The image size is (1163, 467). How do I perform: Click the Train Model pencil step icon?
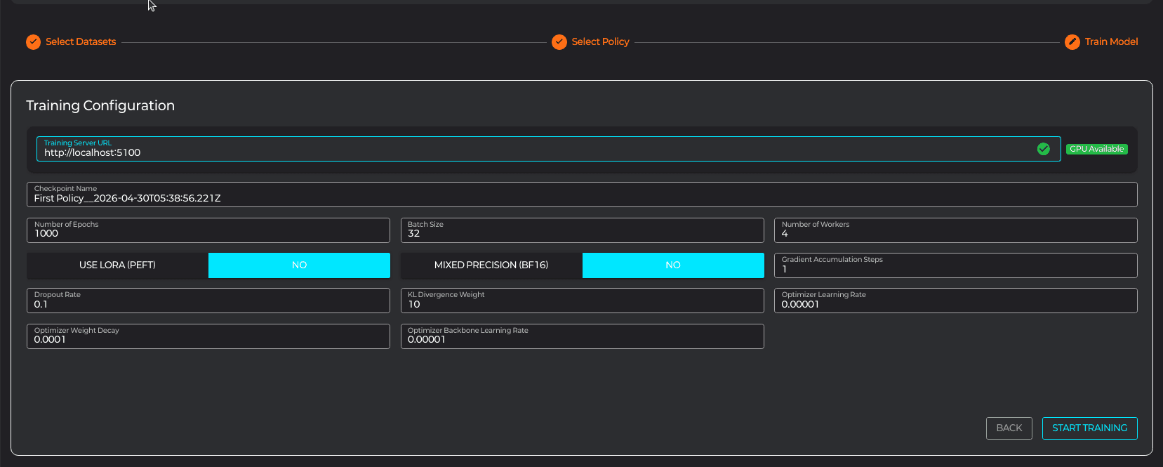(1072, 42)
